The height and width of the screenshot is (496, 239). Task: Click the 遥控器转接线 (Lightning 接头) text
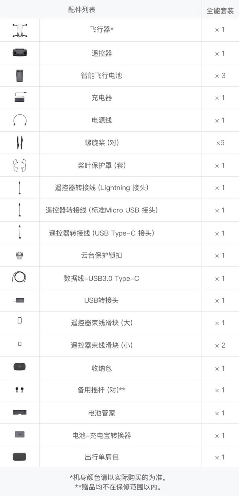pos(102,188)
